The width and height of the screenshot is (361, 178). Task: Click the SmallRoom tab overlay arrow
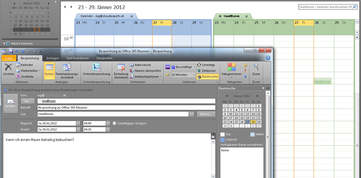point(220,16)
